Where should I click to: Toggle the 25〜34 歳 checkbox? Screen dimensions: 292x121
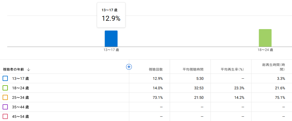click(x=5, y=97)
